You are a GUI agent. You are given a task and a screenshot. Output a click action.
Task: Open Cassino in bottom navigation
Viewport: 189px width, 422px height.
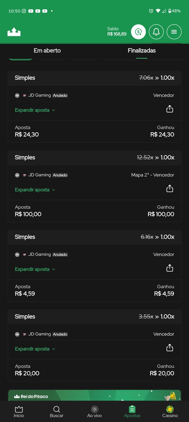pyautogui.click(x=170, y=412)
